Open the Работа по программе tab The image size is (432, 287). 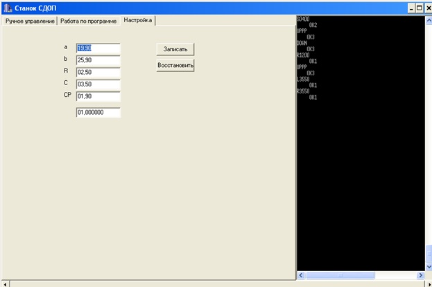point(89,21)
